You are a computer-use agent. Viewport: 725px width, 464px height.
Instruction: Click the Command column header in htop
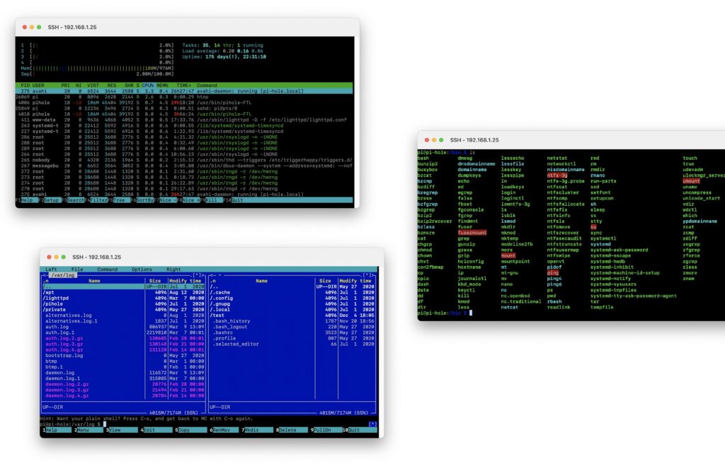click(x=207, y=86)
